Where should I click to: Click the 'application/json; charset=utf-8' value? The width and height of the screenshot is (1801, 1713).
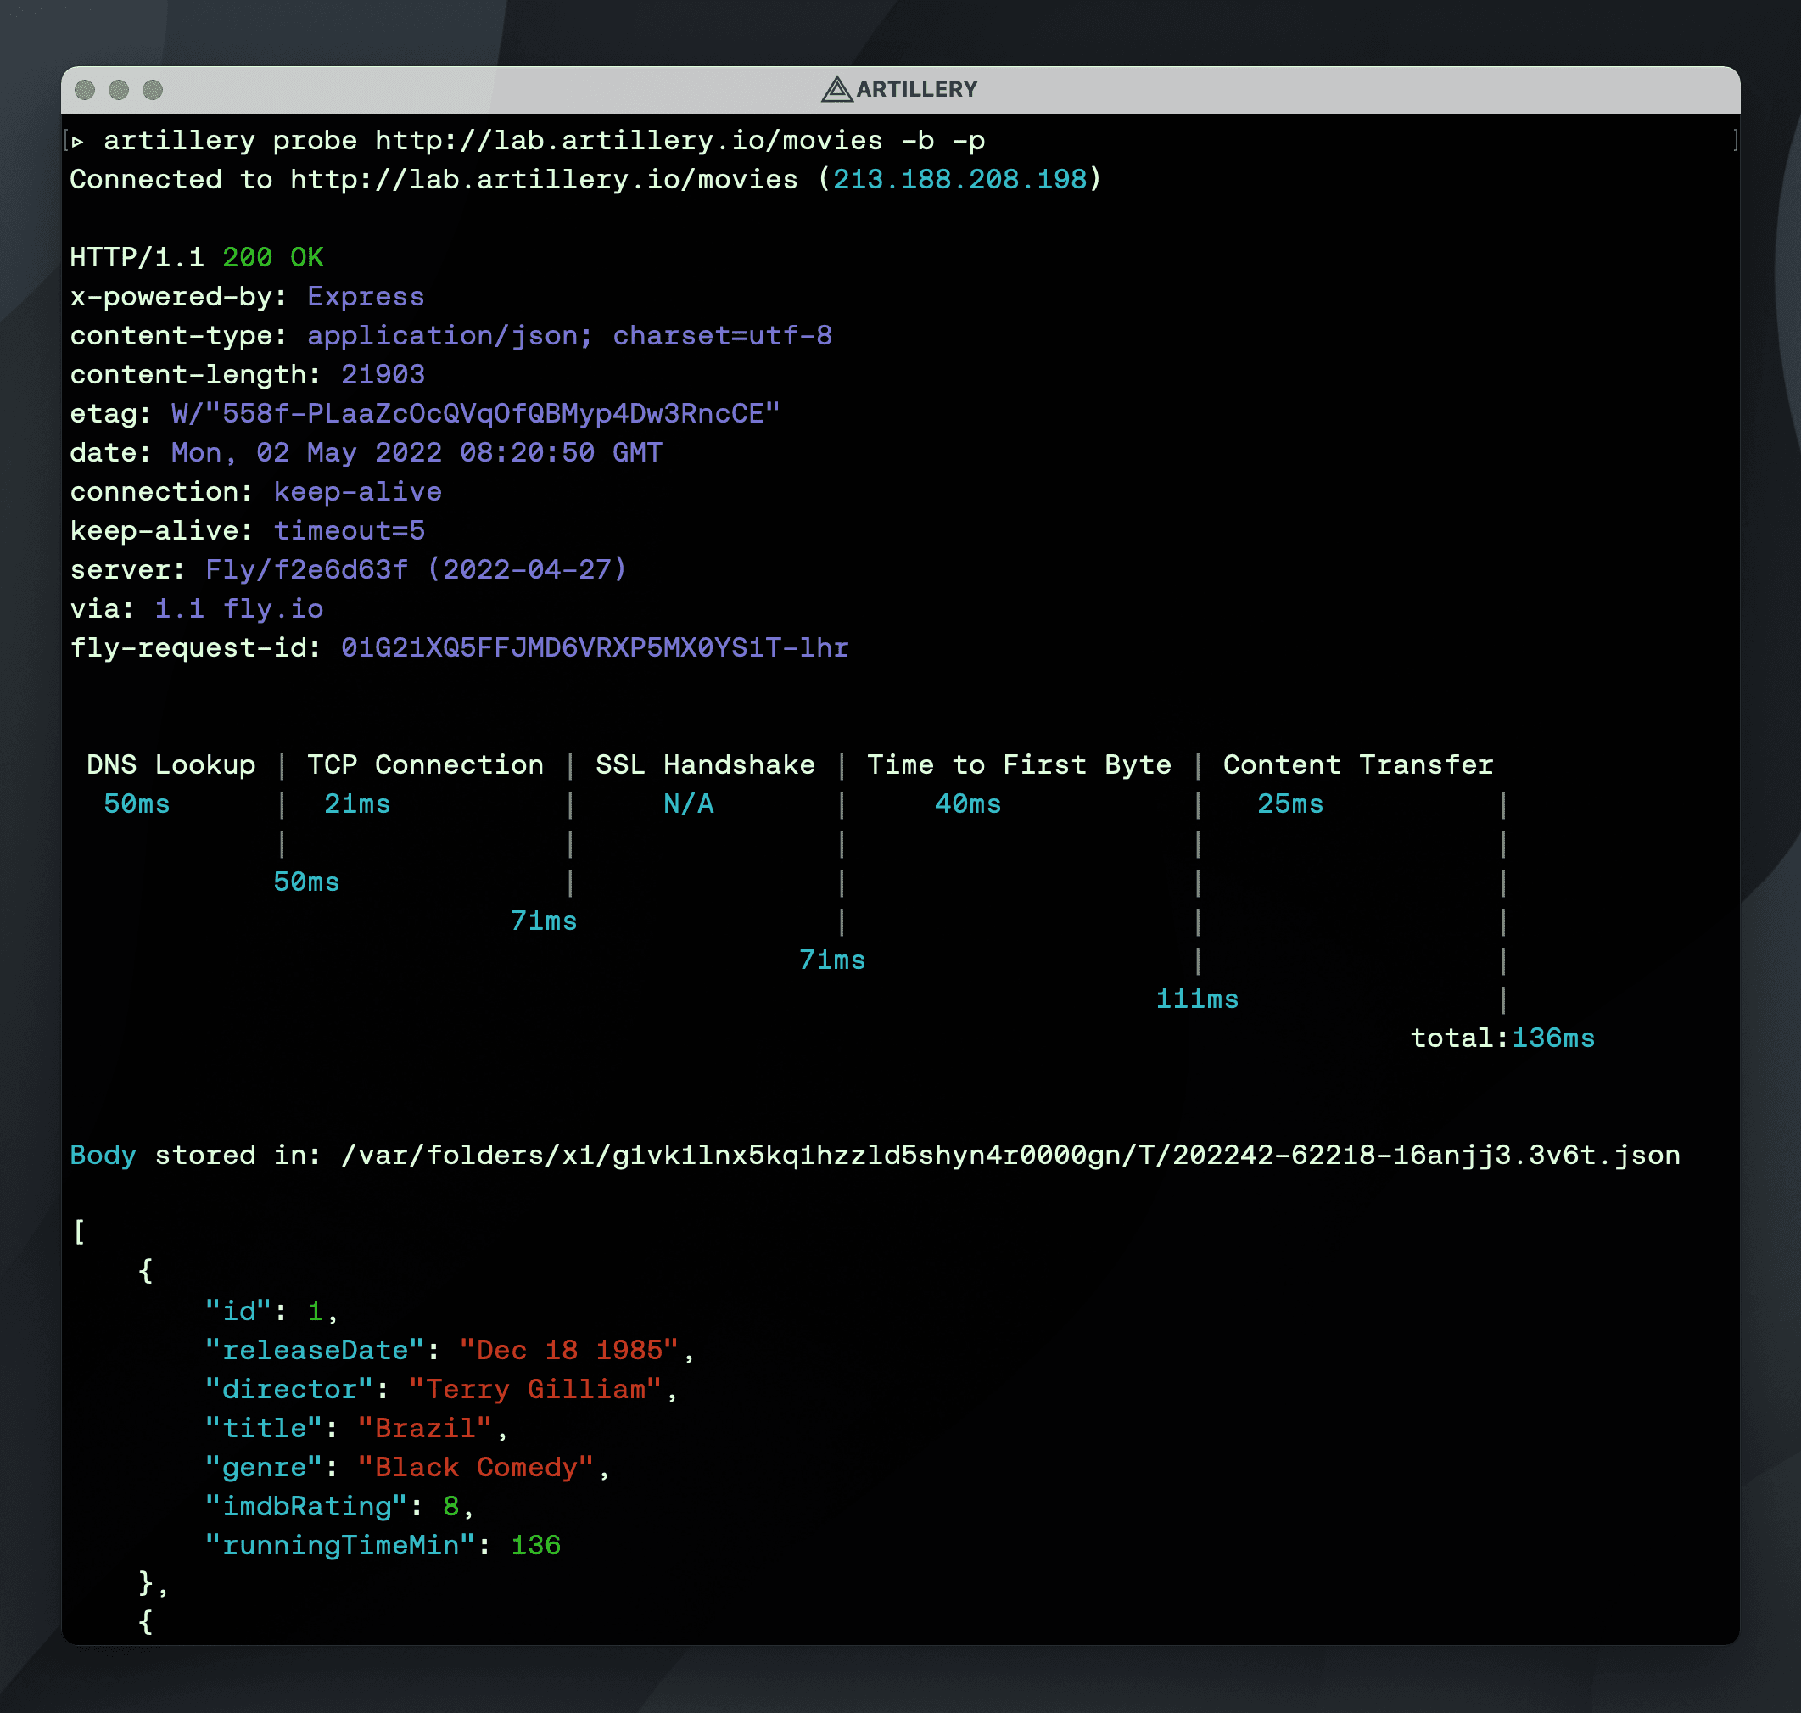pyautogui.click(x=569, y=336)
